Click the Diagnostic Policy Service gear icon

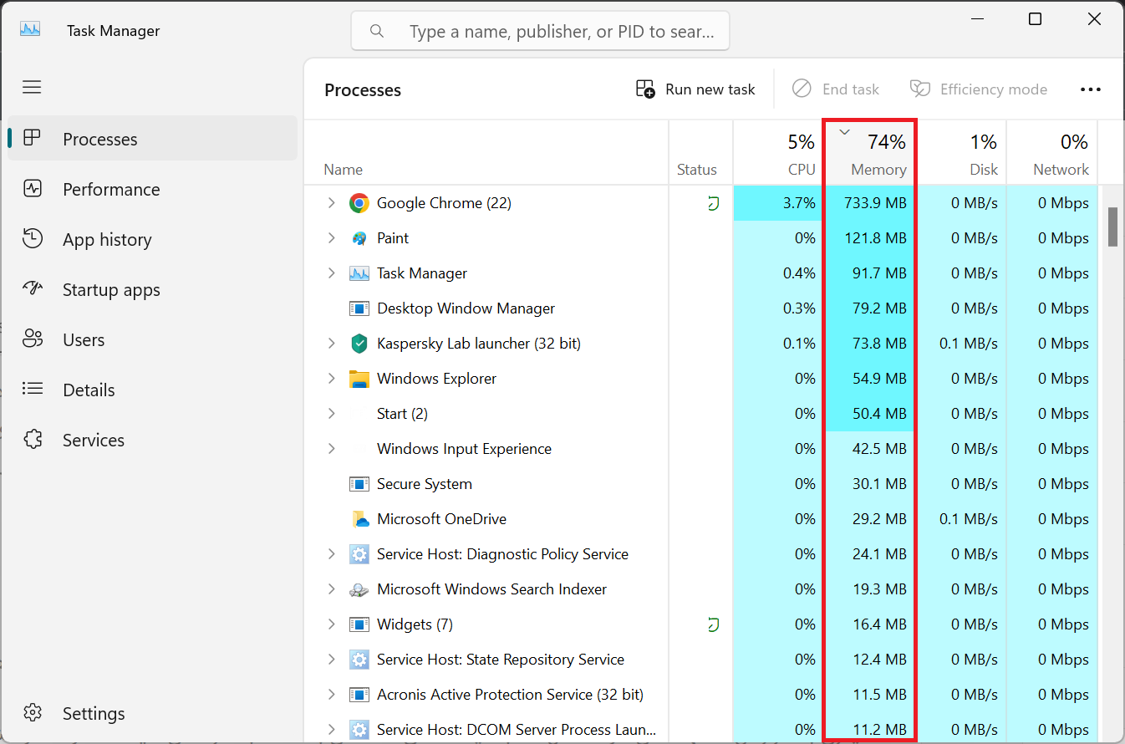coord(359,554)
